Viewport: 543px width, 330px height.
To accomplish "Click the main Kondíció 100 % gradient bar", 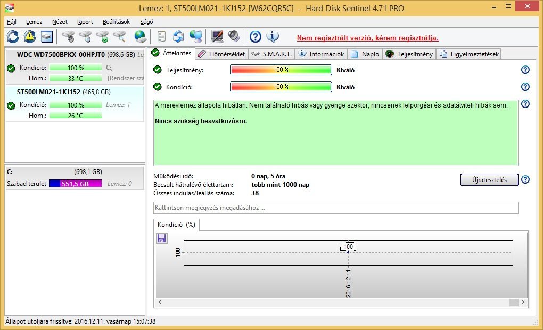I will (281, 87).
